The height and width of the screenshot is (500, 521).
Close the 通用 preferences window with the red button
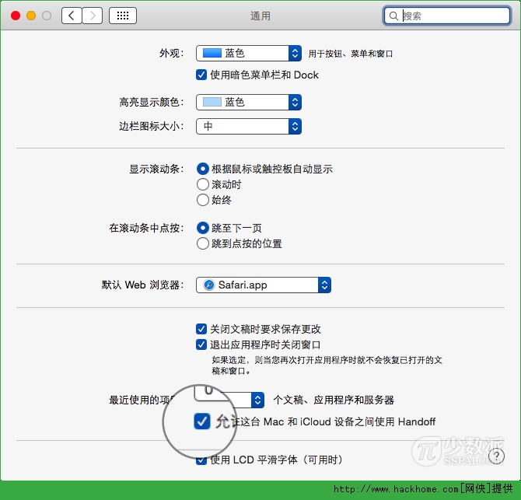click(16, 16)
